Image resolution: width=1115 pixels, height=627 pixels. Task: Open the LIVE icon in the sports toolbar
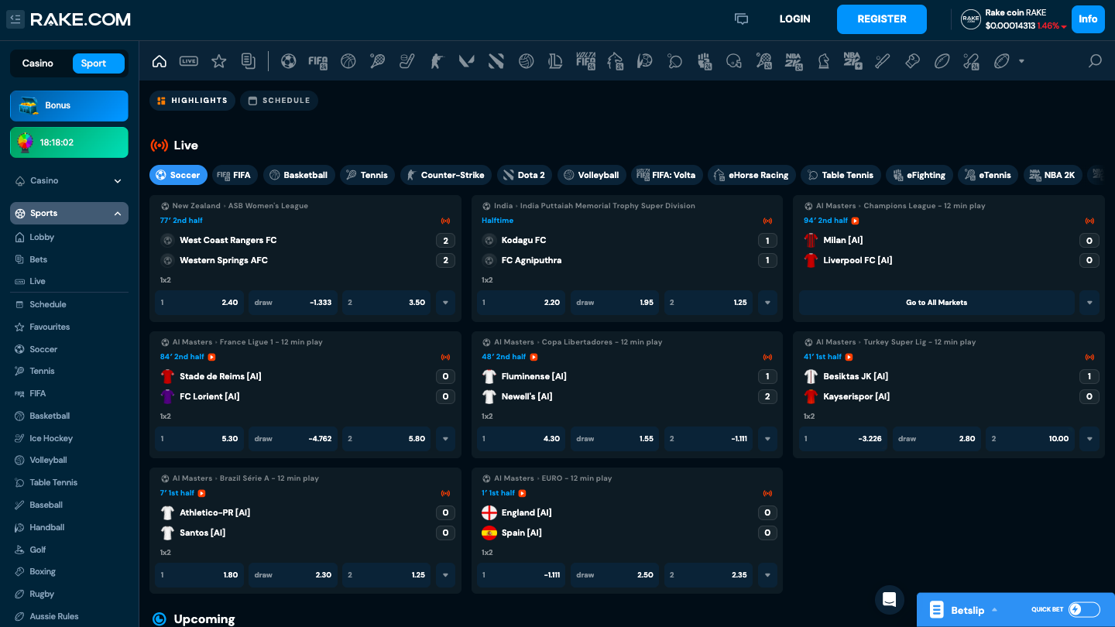click(x=189, y=61)
